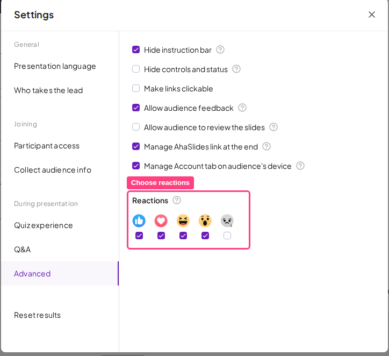This screenshot has width=389, height=356.
Task: Uncheck Hide instruction bar
Action: [136, 49]
